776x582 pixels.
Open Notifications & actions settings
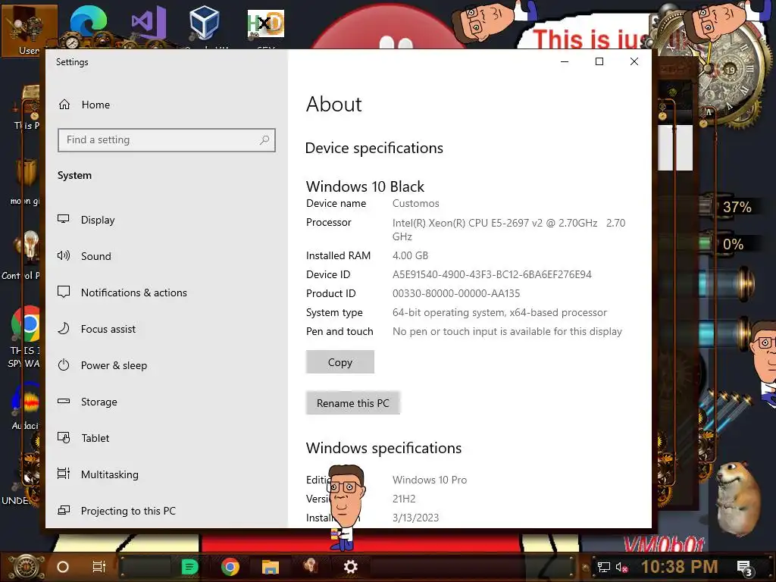[x=133, y=293]
